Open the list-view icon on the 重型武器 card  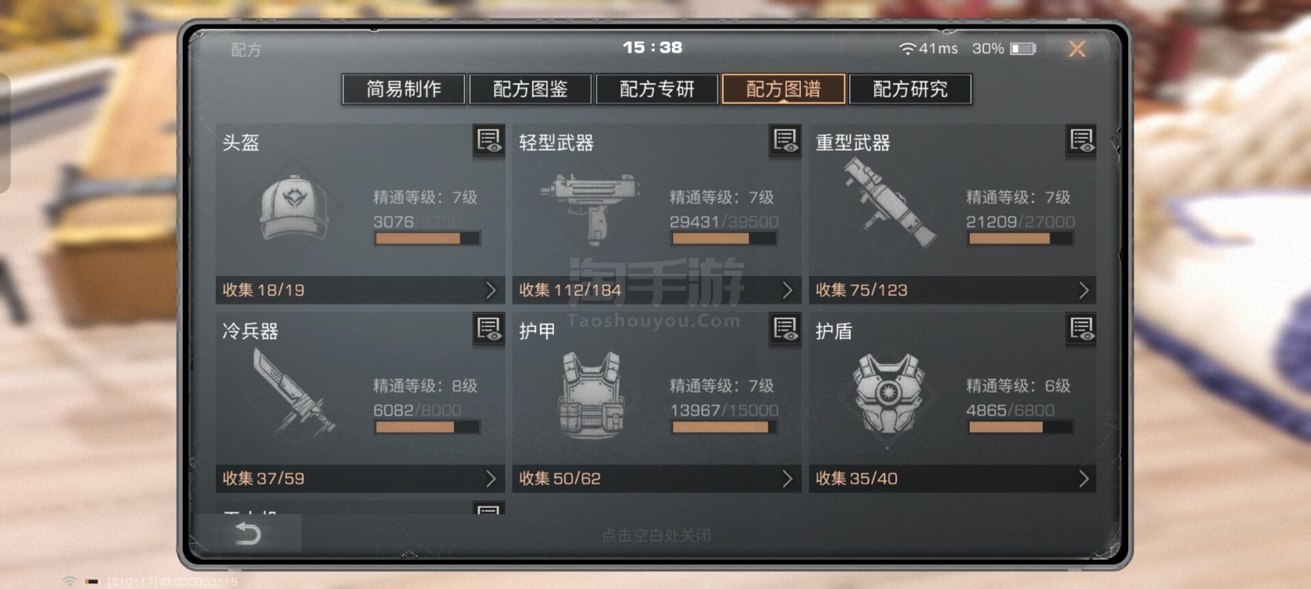pyautogui.click(x=1082, y=141)
